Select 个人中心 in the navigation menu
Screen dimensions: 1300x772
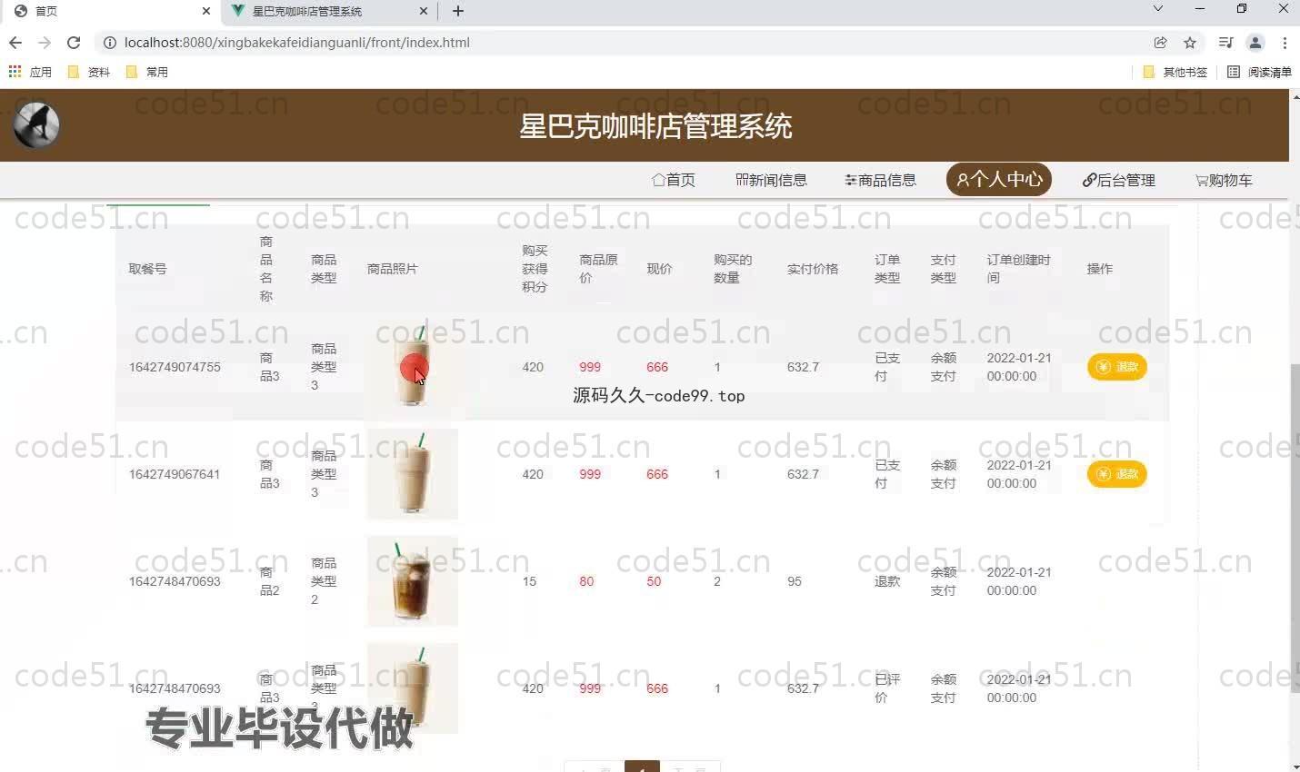(x=999, y=179)
